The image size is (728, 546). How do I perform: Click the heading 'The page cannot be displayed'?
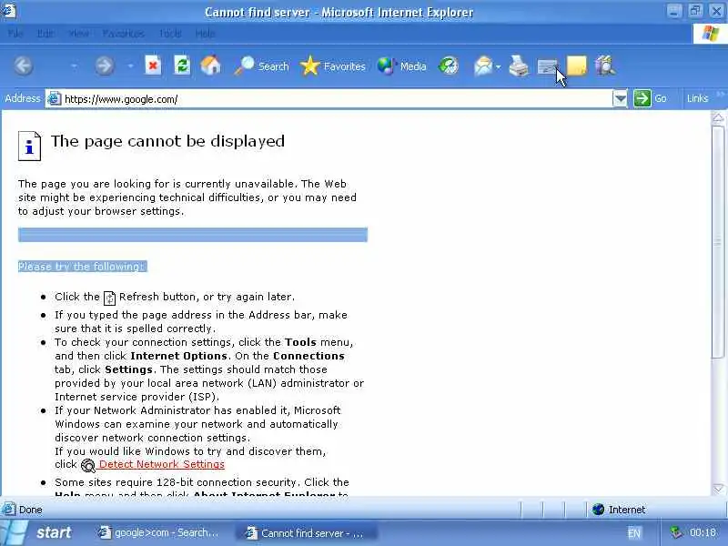pyautogui.click(x=167, y=141)
